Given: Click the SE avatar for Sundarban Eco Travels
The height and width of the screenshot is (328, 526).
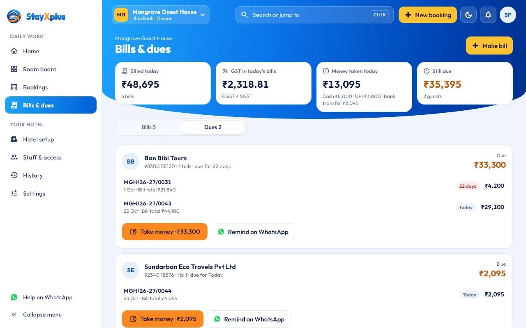Looking at the screenshot, I should click(x=131, y=270).
